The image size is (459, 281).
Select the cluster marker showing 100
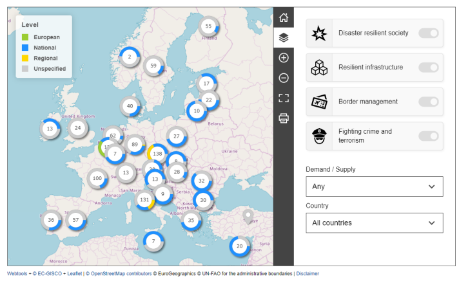click(97, 178)
